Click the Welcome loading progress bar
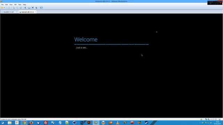Image resolution: width=223 pixels, height=125 pixels. click(111, 44)
